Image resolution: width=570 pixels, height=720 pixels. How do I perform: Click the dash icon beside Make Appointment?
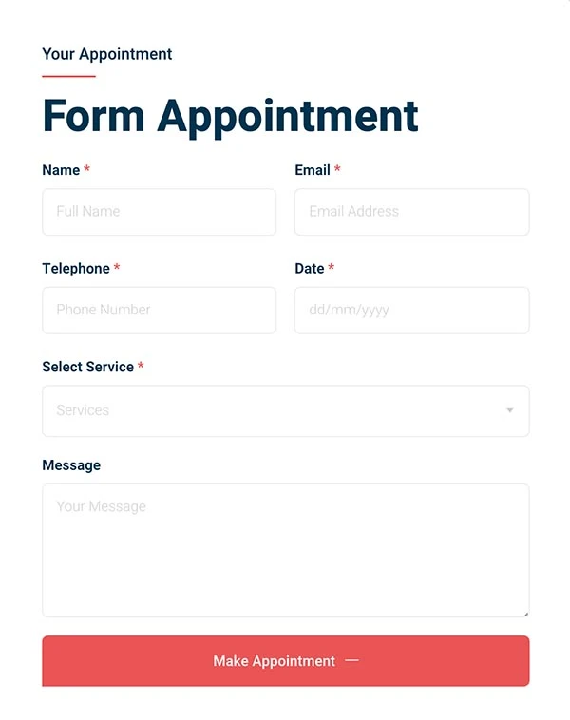point(351,660)
